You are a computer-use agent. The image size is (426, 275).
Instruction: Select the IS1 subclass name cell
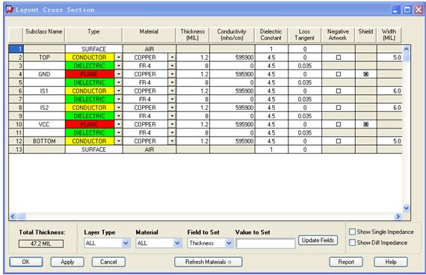point(44,90)
